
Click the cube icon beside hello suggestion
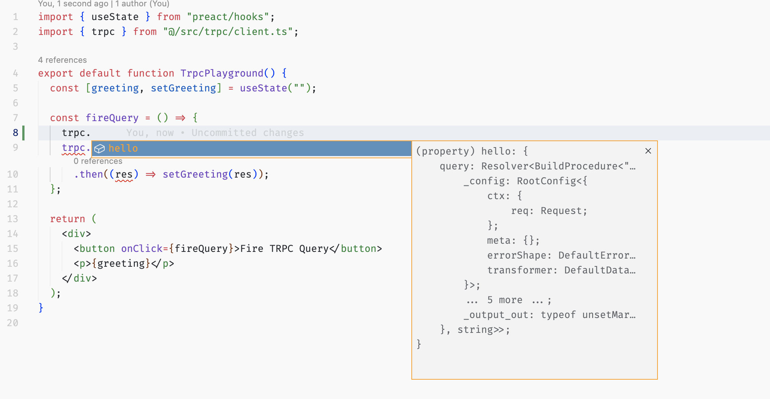[99, 149]
